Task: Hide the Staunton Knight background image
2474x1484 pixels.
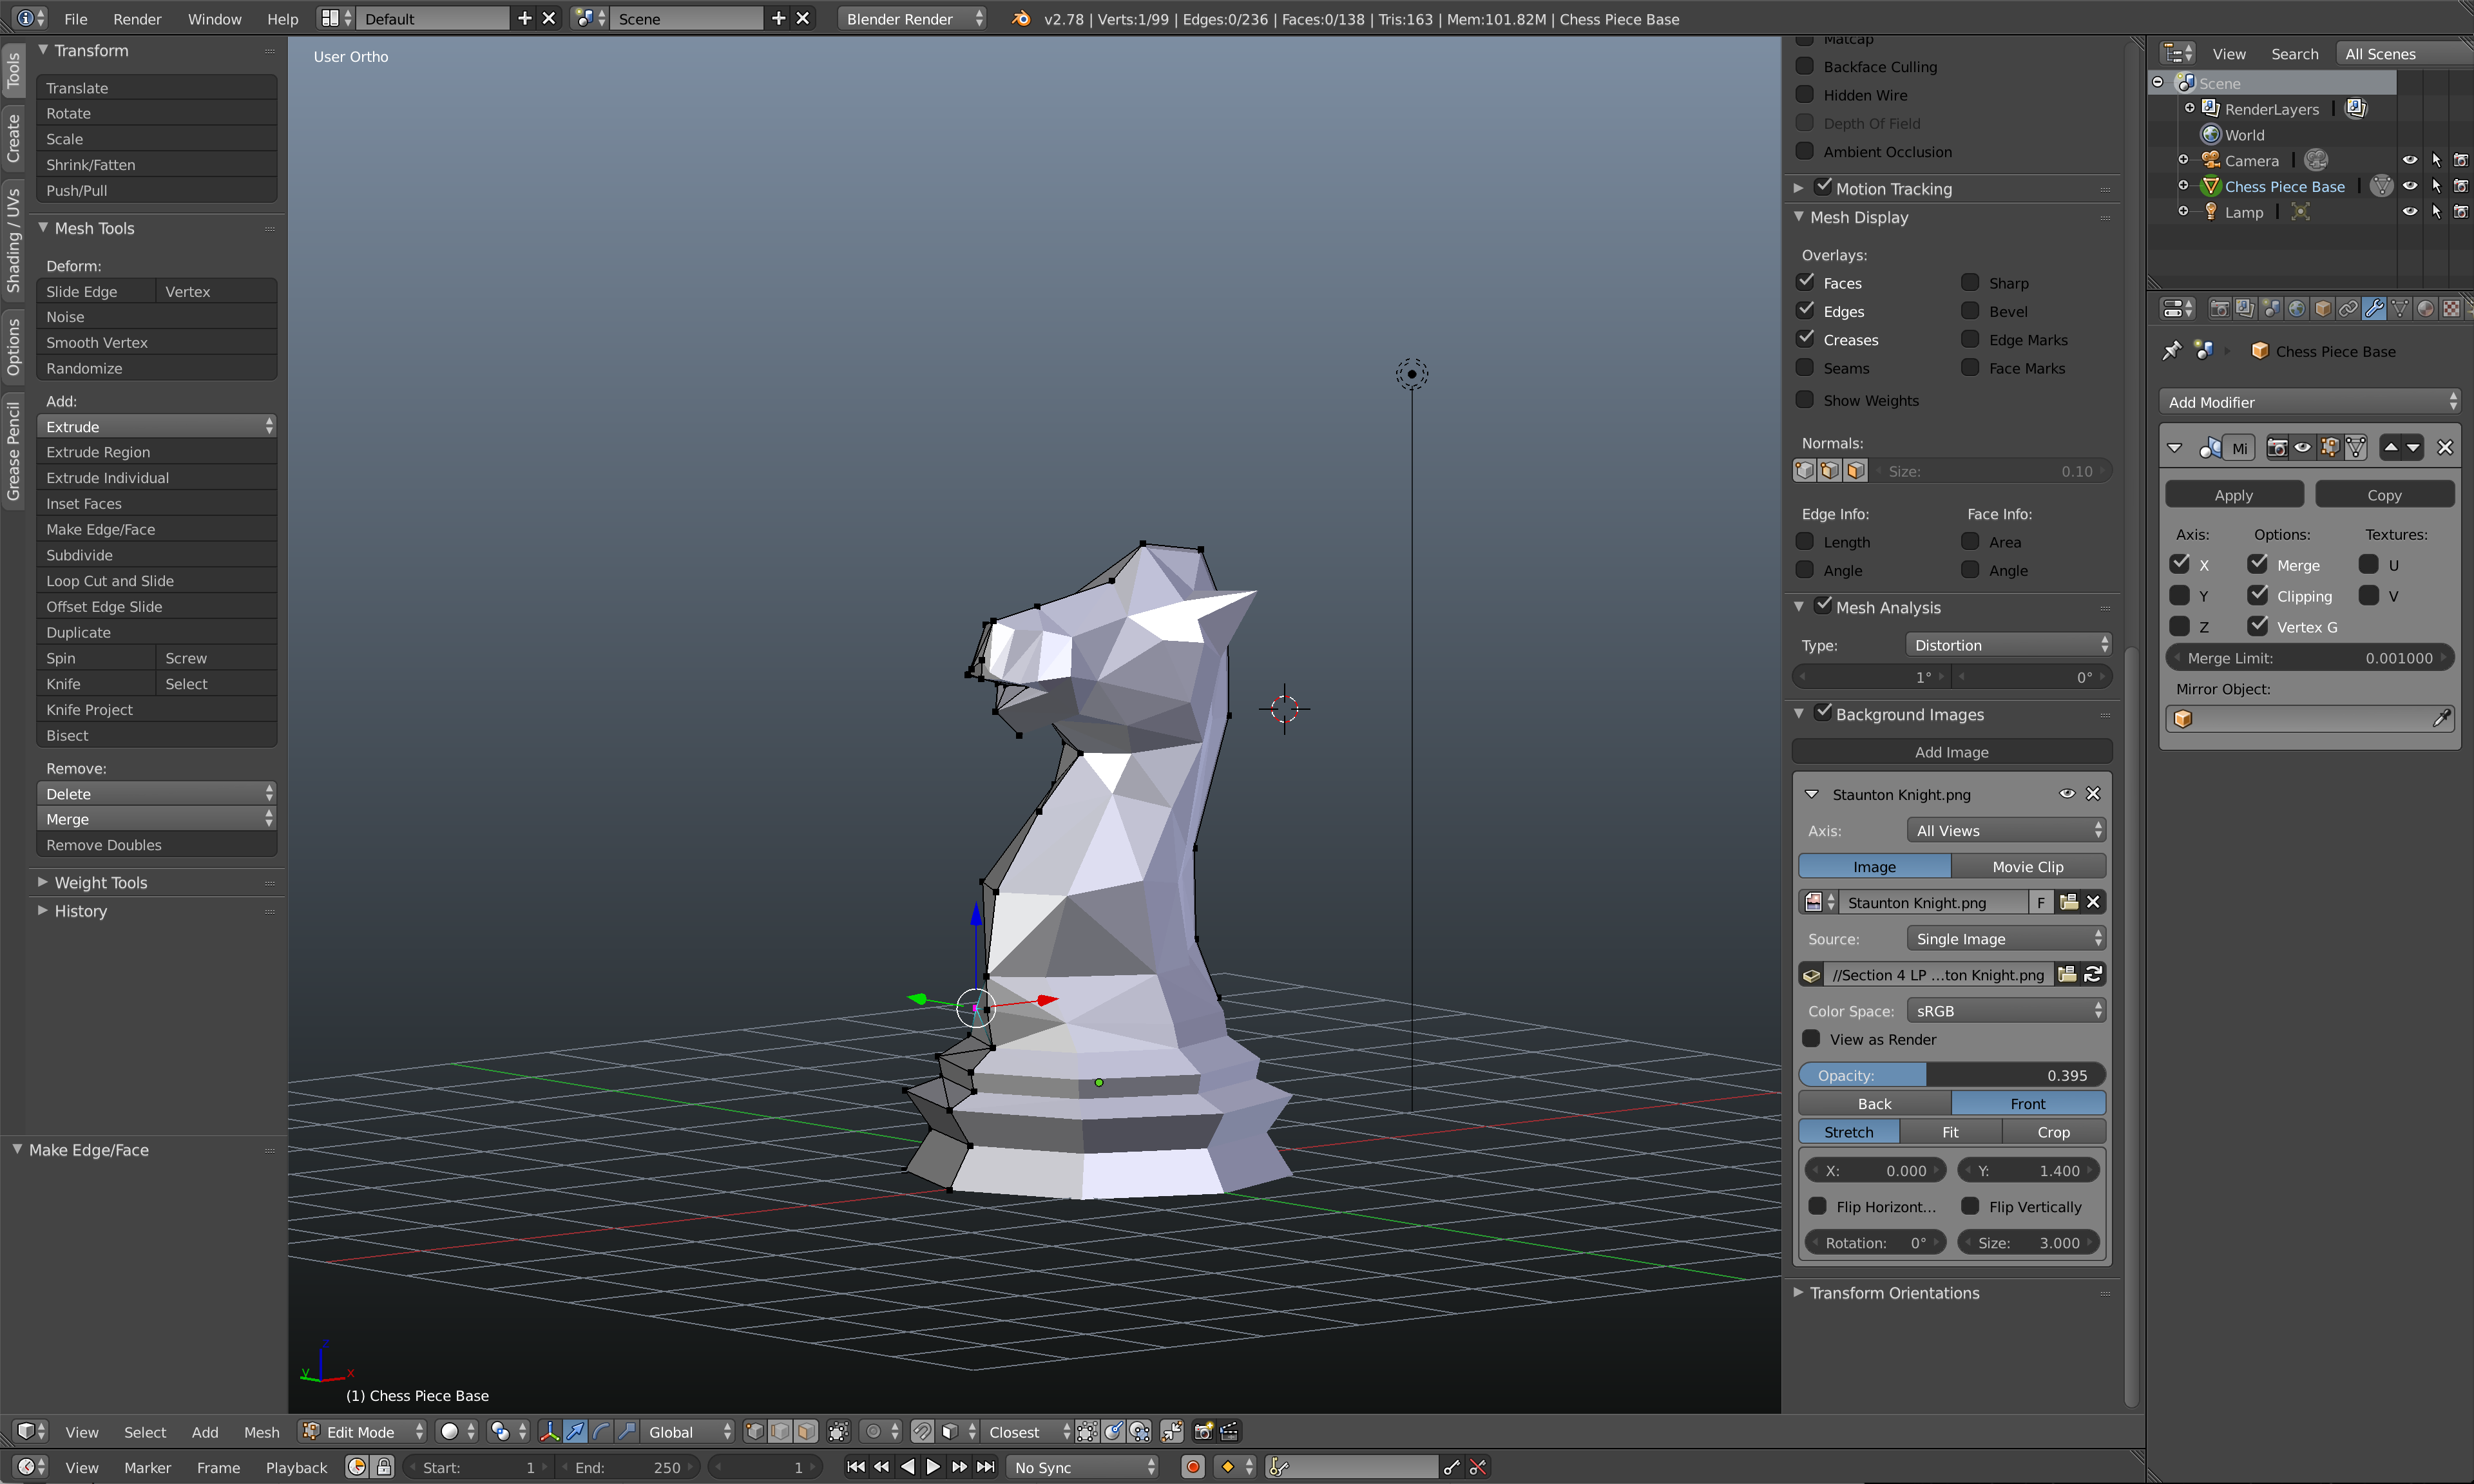Action: (x=2067, y=794)
